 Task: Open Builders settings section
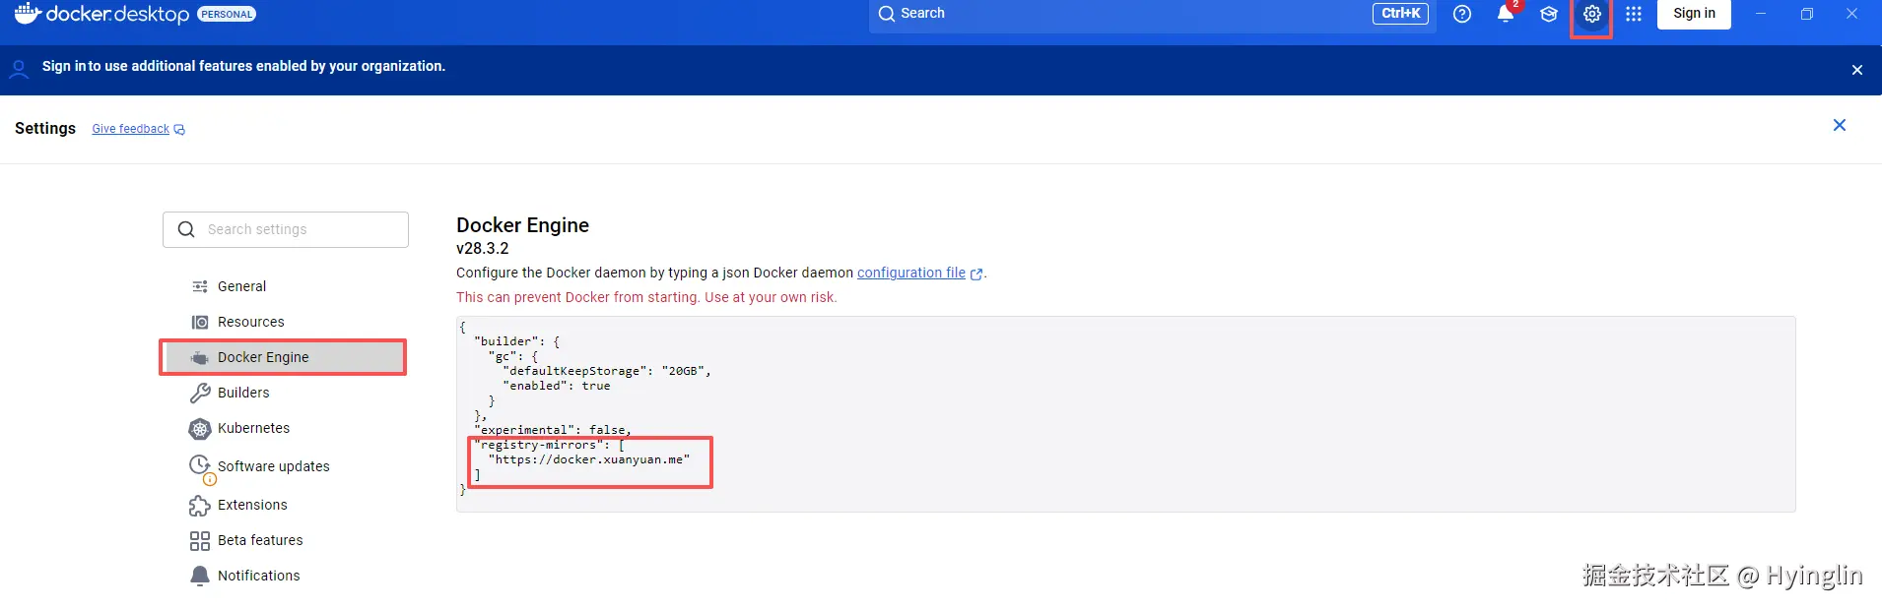pos(286,393)
